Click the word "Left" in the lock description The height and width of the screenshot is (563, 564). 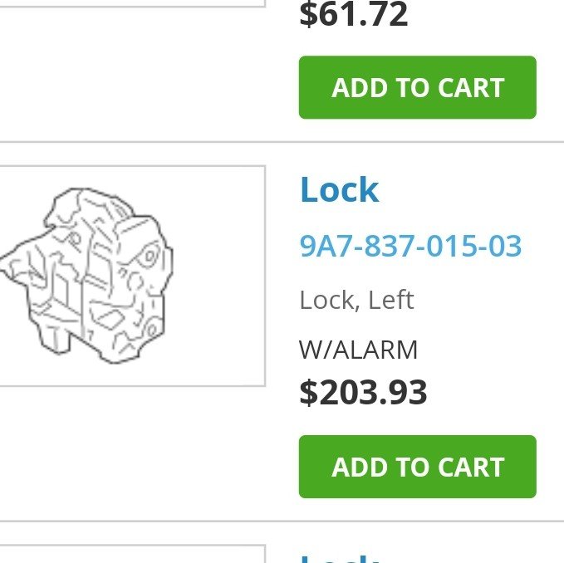(x=390, y=300)
